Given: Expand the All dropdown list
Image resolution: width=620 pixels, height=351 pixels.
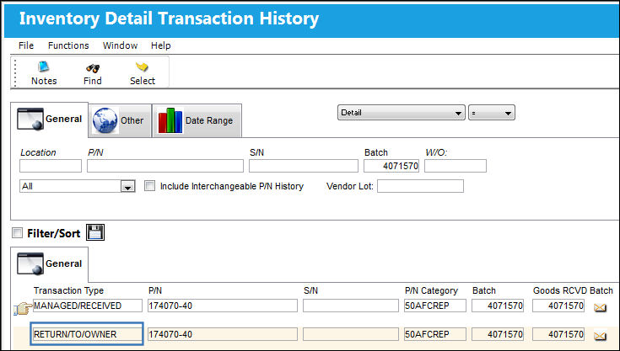Looking at the screenshot, I should coord(127,187).
